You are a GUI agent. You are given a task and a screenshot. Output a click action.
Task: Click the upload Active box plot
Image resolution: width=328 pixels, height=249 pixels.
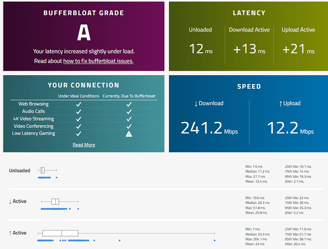tap(126, 233)
